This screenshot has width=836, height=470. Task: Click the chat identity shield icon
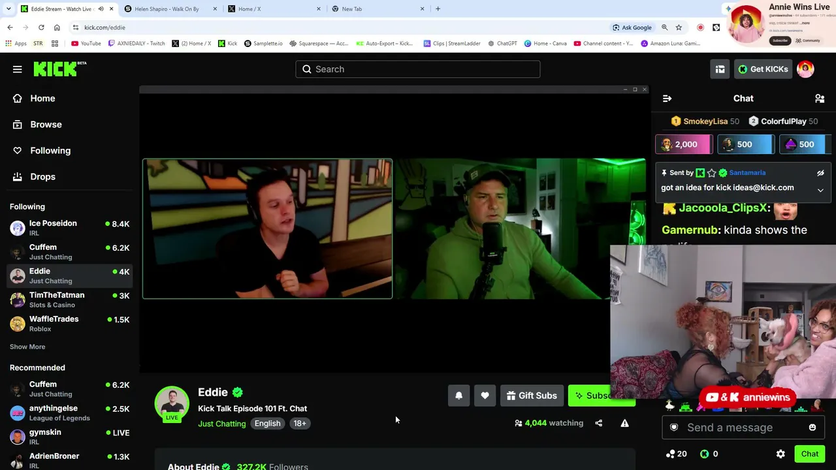tap(674, 428)
